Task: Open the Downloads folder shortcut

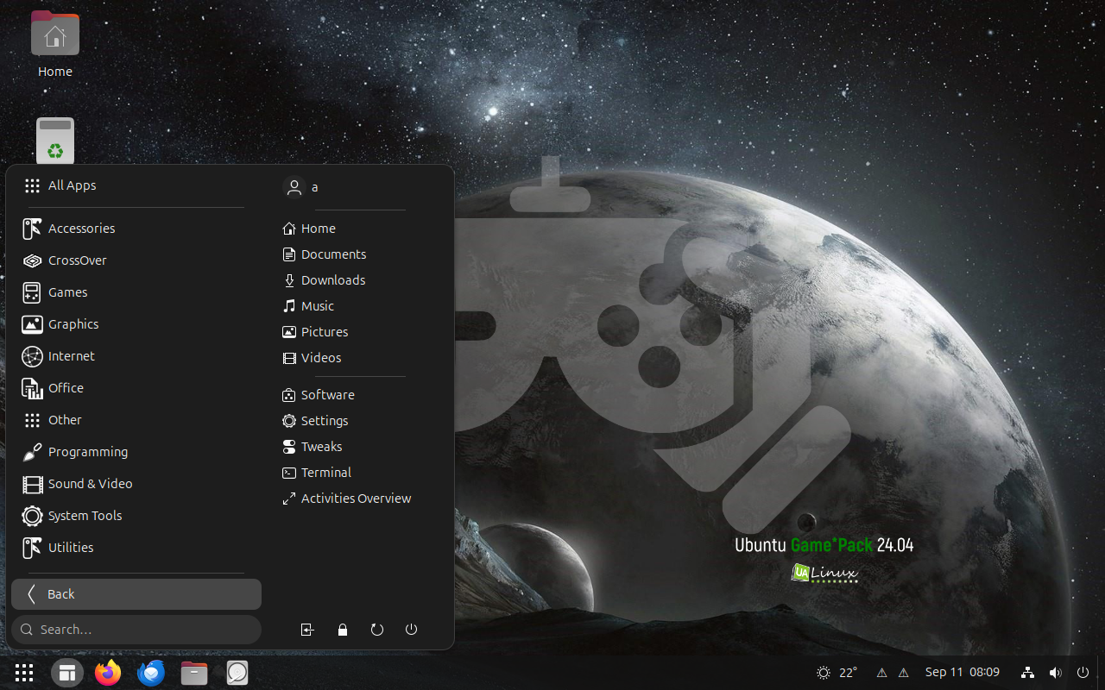Action: pos(332,280)
